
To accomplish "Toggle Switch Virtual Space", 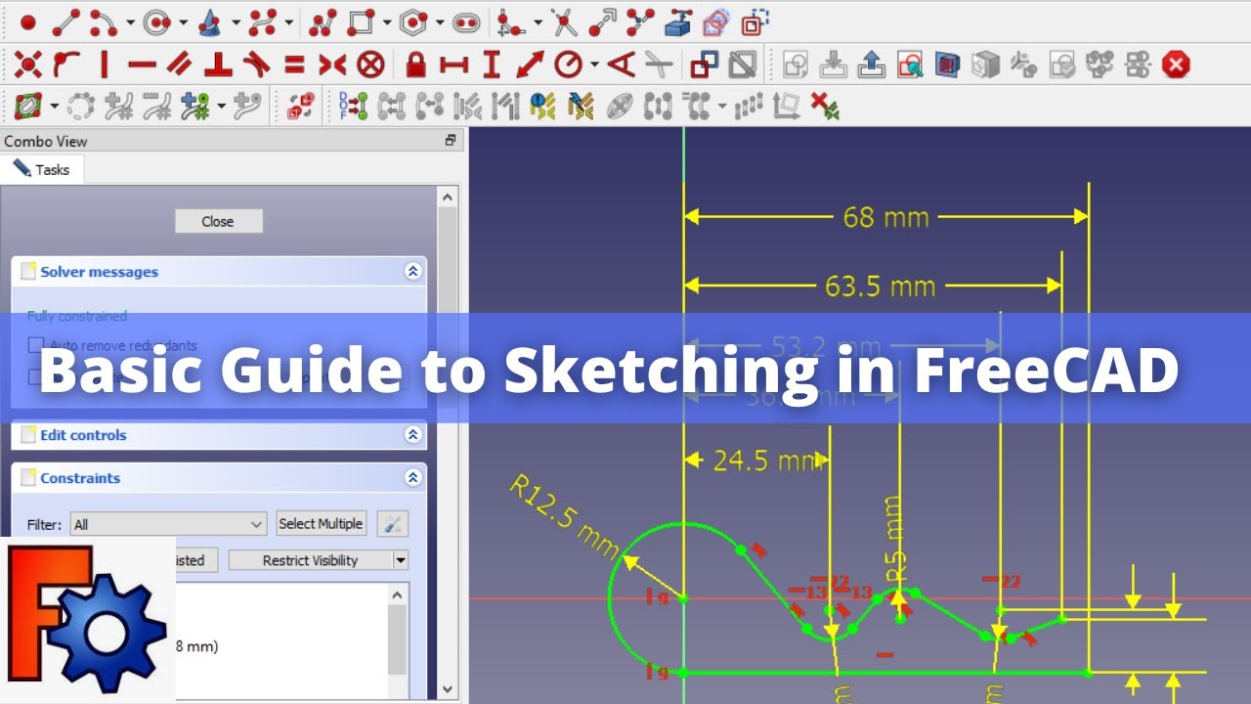I will click(300, 106).
